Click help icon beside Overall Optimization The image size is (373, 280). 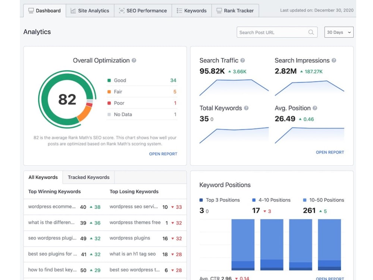click(134, 60)
